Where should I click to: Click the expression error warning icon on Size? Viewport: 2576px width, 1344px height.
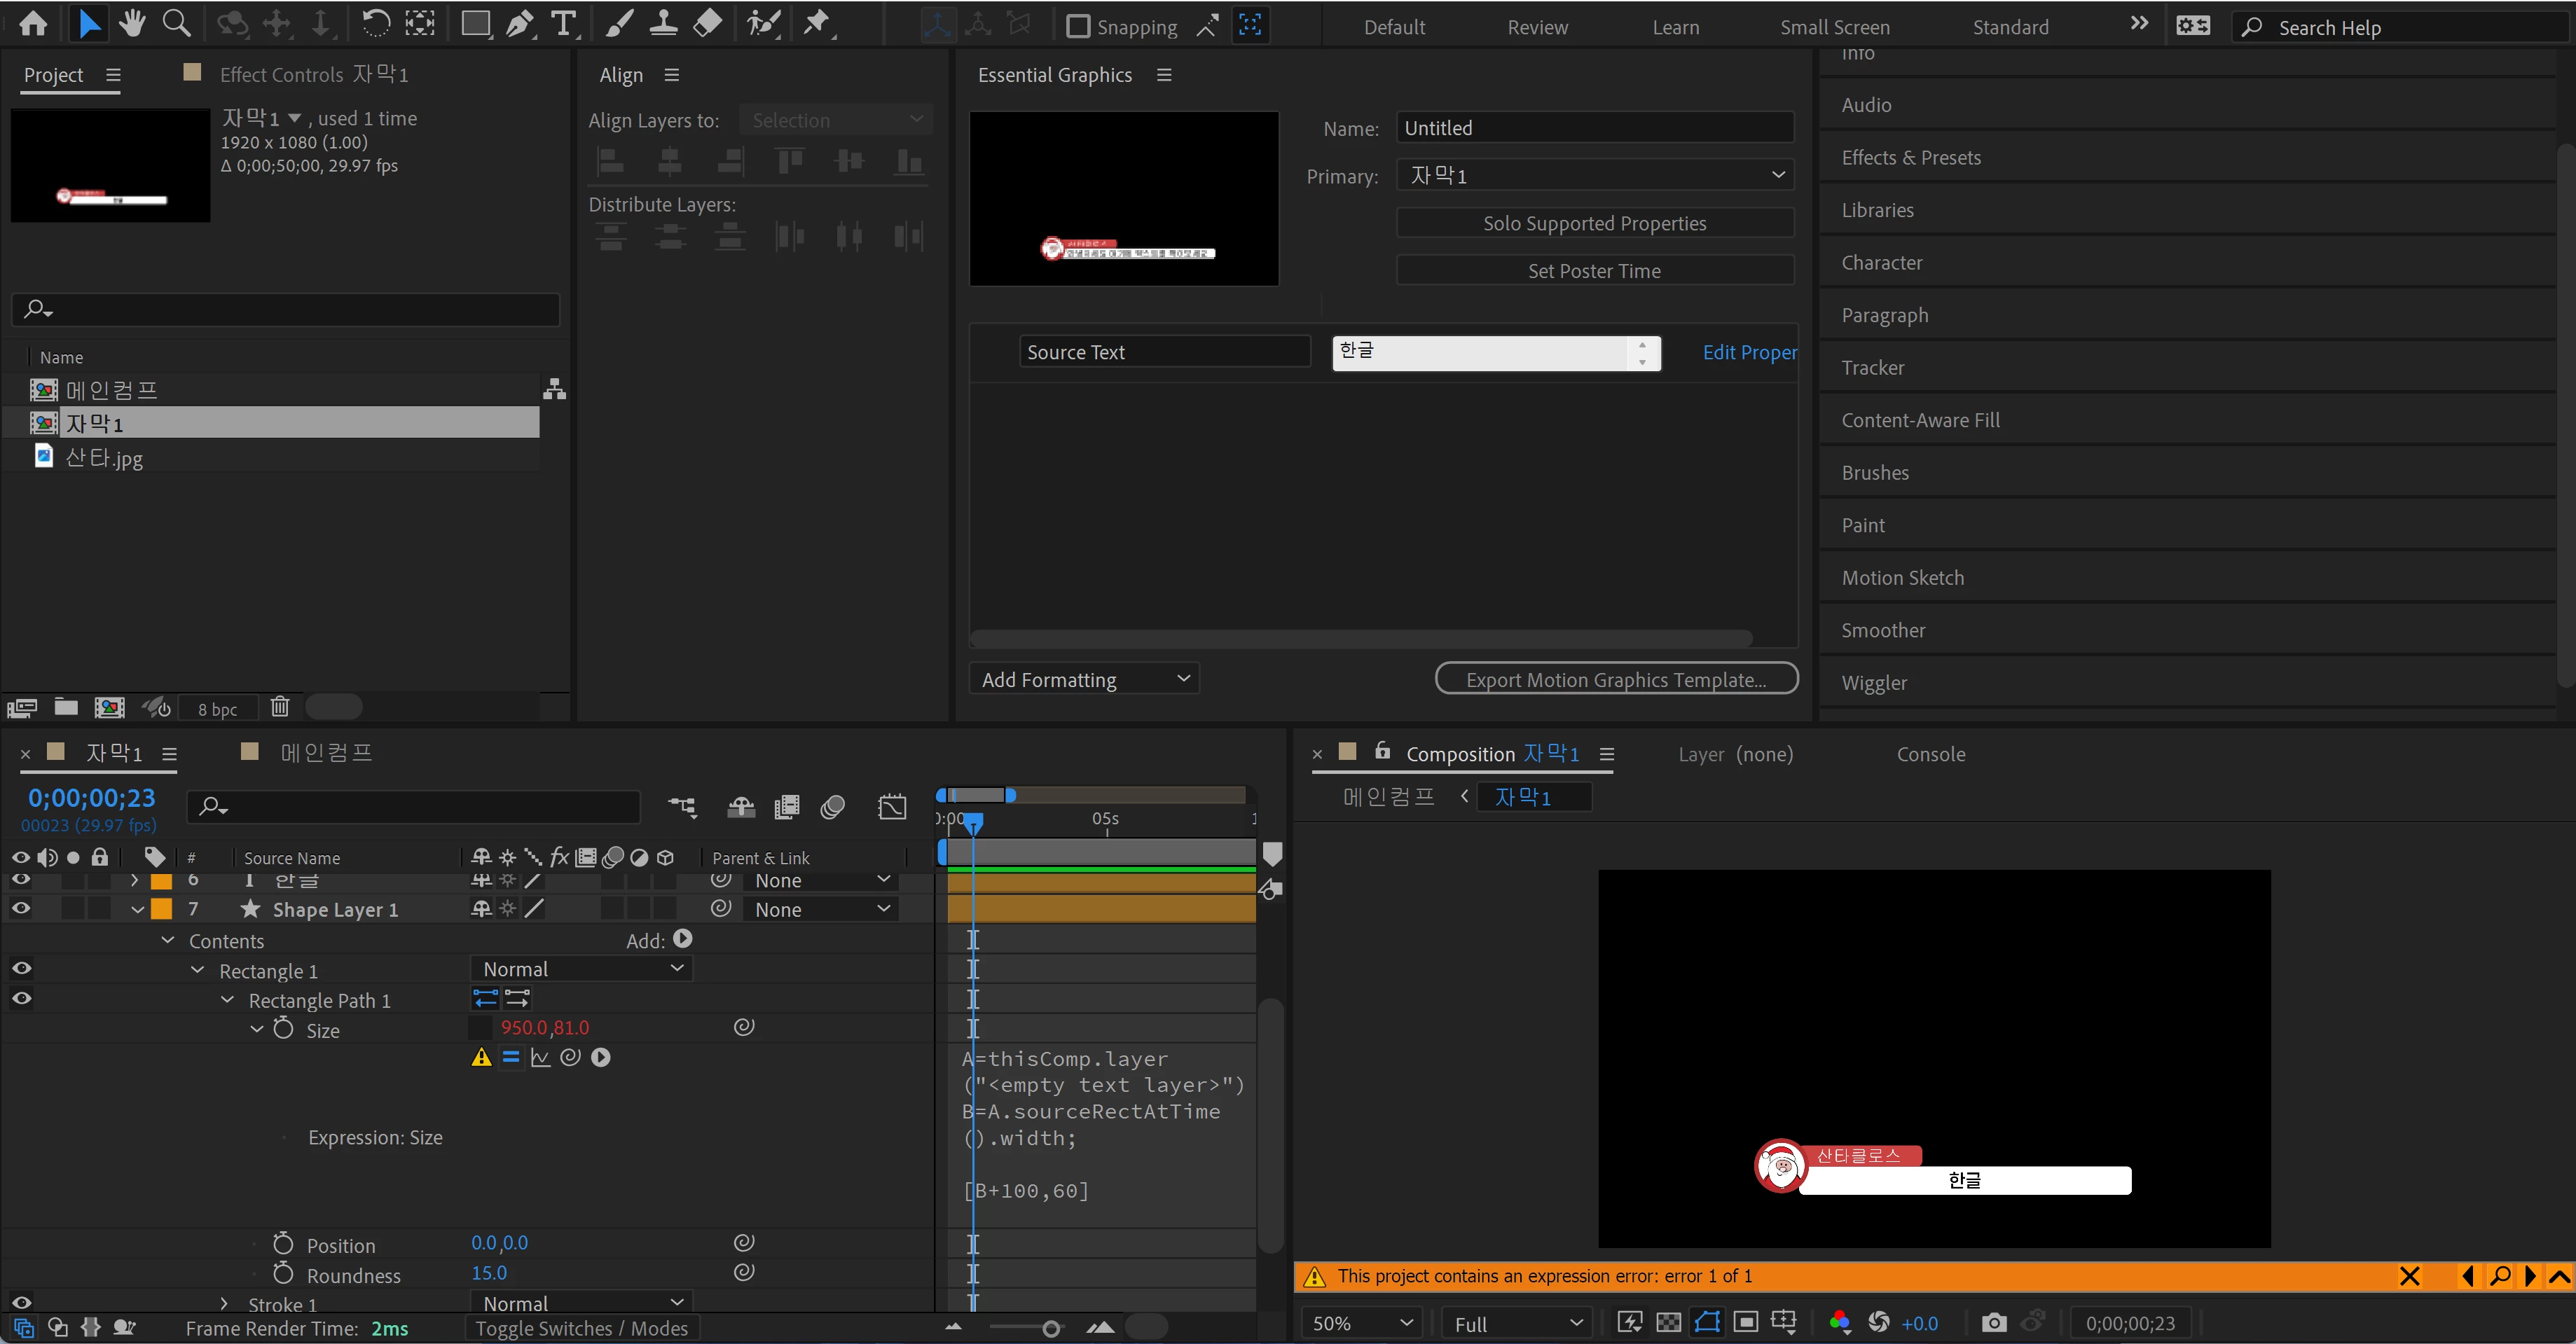click(x=481, y=1058)
